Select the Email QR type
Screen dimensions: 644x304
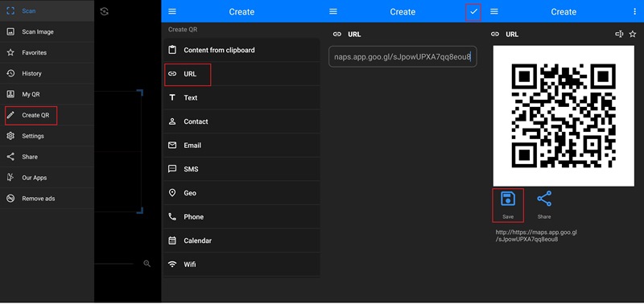(242, 146)
